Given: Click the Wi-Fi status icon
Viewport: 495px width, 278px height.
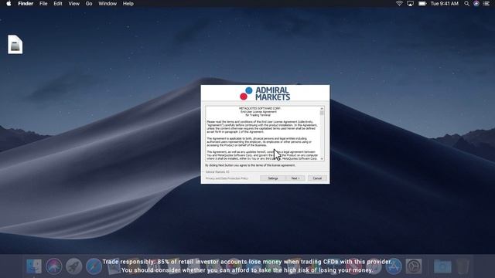Looking at the screenshot, I should (x=399, y=3).
